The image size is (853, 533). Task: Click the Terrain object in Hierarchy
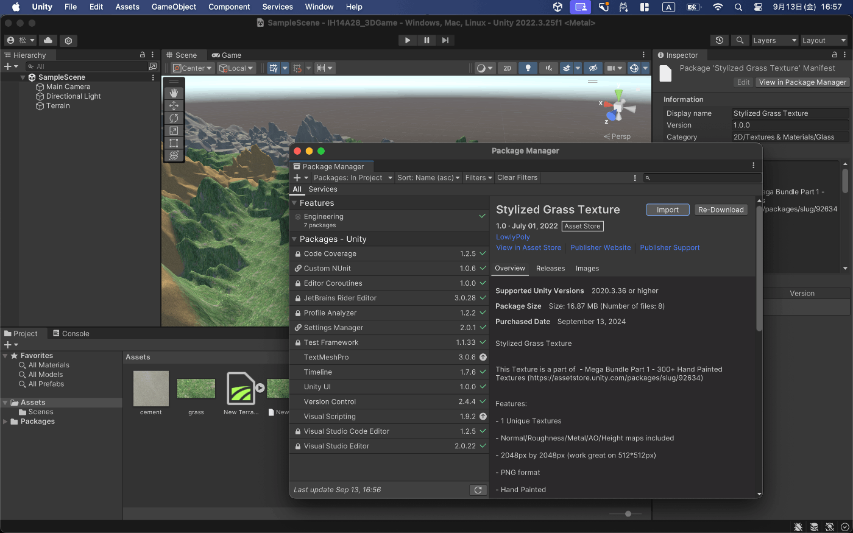pyautogui.click(x=58, y=106)
